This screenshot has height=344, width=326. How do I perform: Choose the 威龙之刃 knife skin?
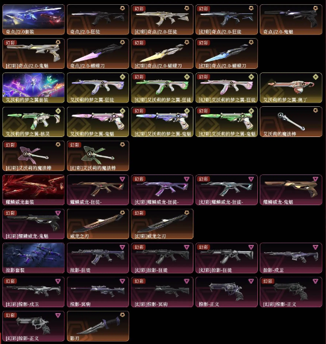pyautogui.click(x=98, y=224)
